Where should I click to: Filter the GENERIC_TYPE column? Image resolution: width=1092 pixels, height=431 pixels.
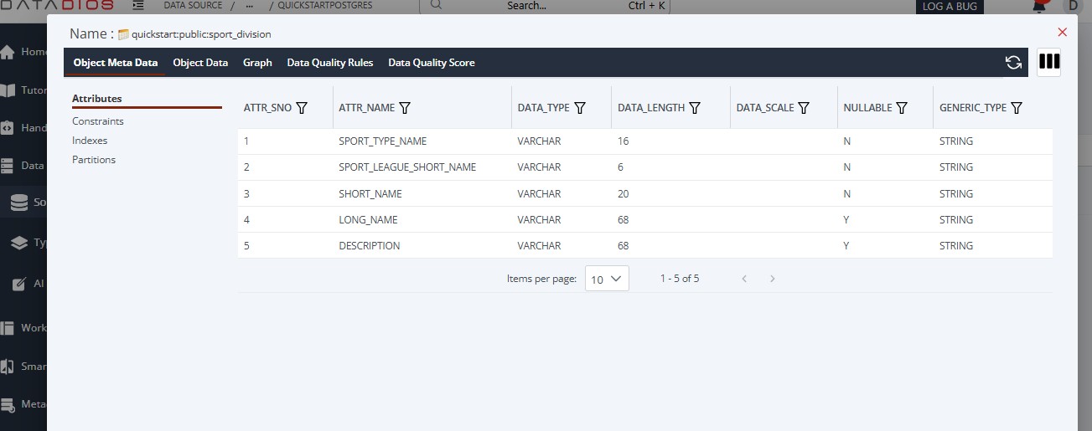[1017, 108]
